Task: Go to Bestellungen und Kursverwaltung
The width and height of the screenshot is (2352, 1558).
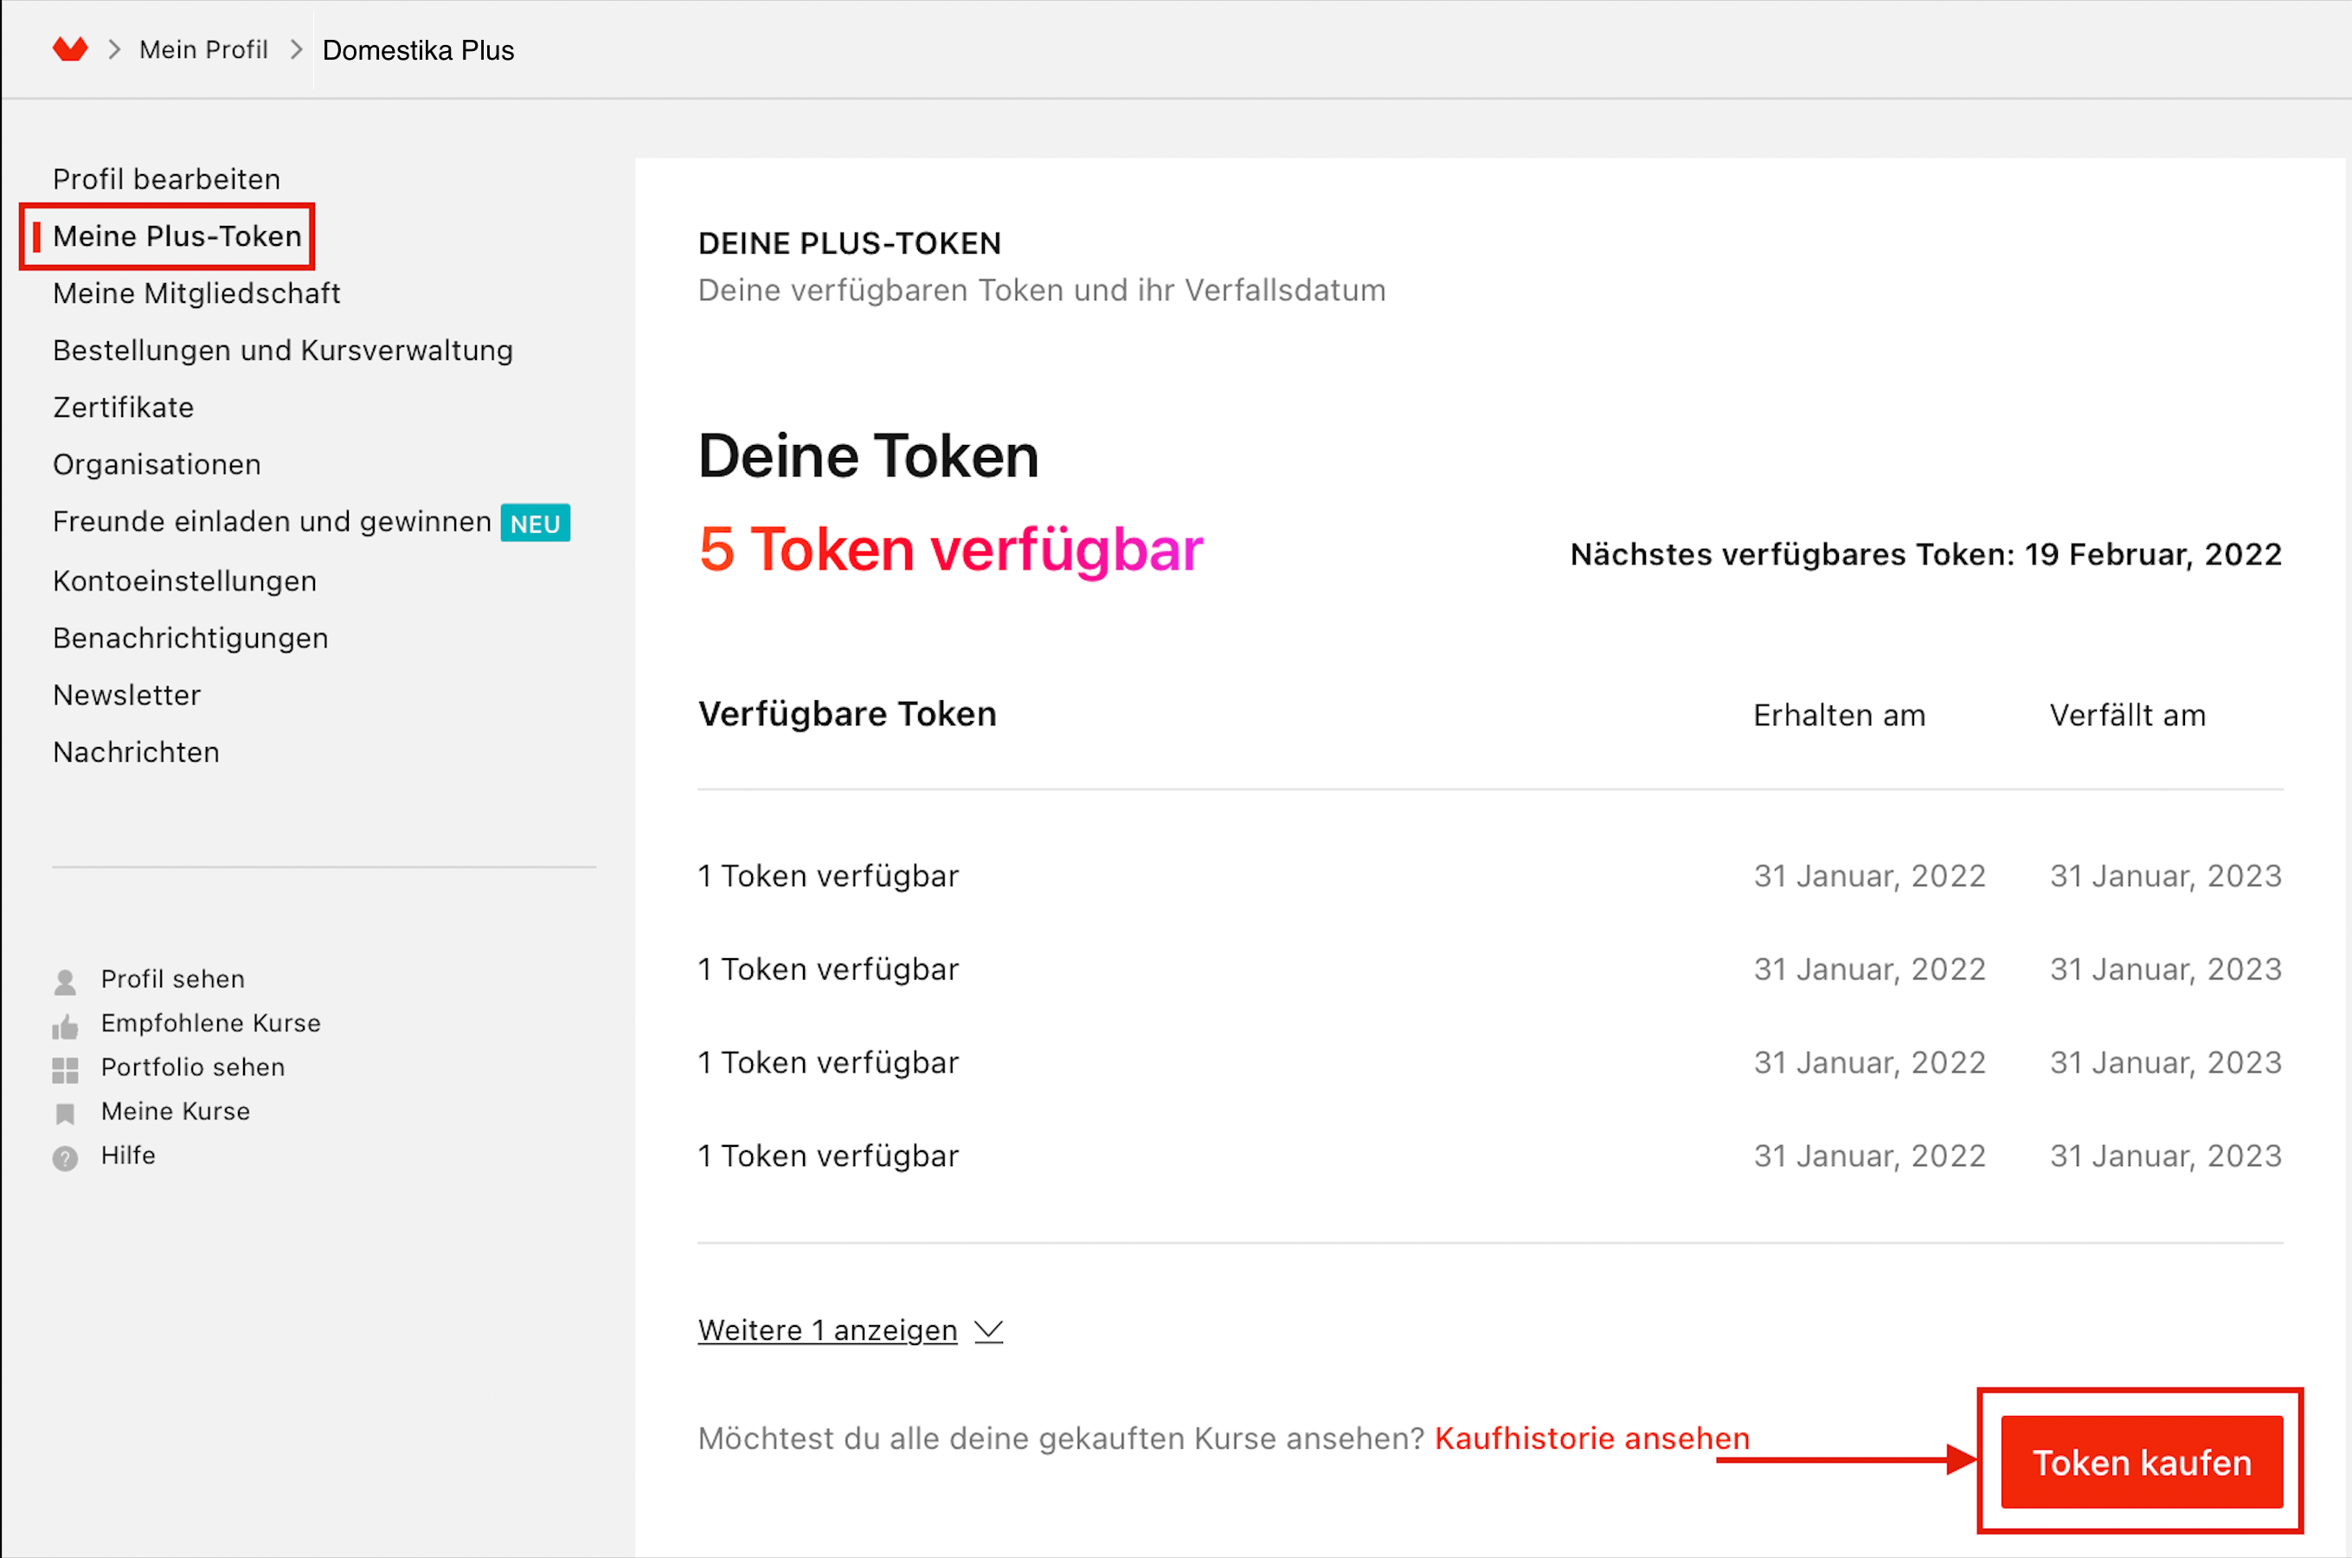Action: click(283, 351)
